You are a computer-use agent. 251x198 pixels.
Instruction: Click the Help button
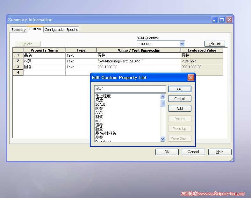(220, 152)
